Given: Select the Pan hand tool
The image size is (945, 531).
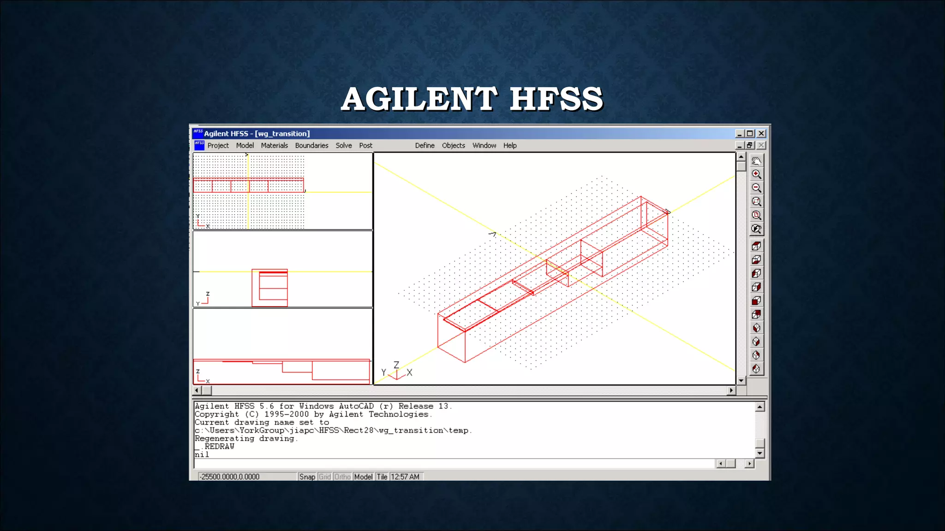Looking at the screenshot, I should tap(756, 161).
